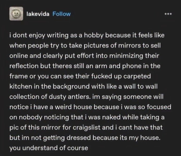Click the word "kitchen" in the post
Image resolution: width=181 pixels, height=156 pixels.
pos(21,86)
